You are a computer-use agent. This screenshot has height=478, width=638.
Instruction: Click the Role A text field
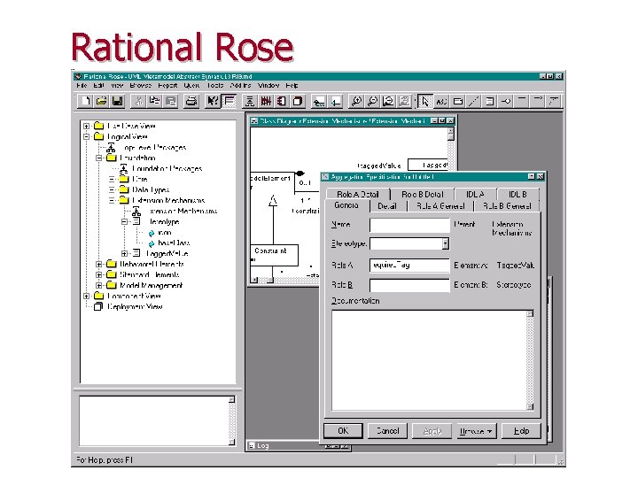pos(409,265)
